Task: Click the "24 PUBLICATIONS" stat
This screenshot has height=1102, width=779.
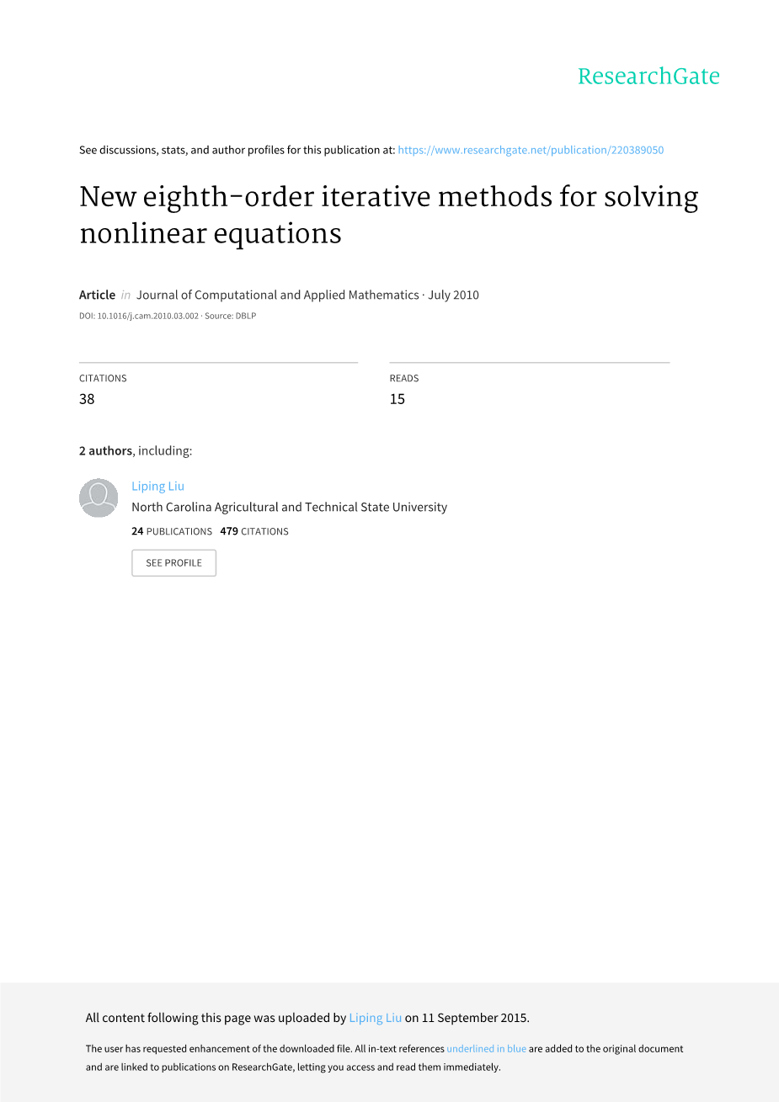Action: coord(172,531)
